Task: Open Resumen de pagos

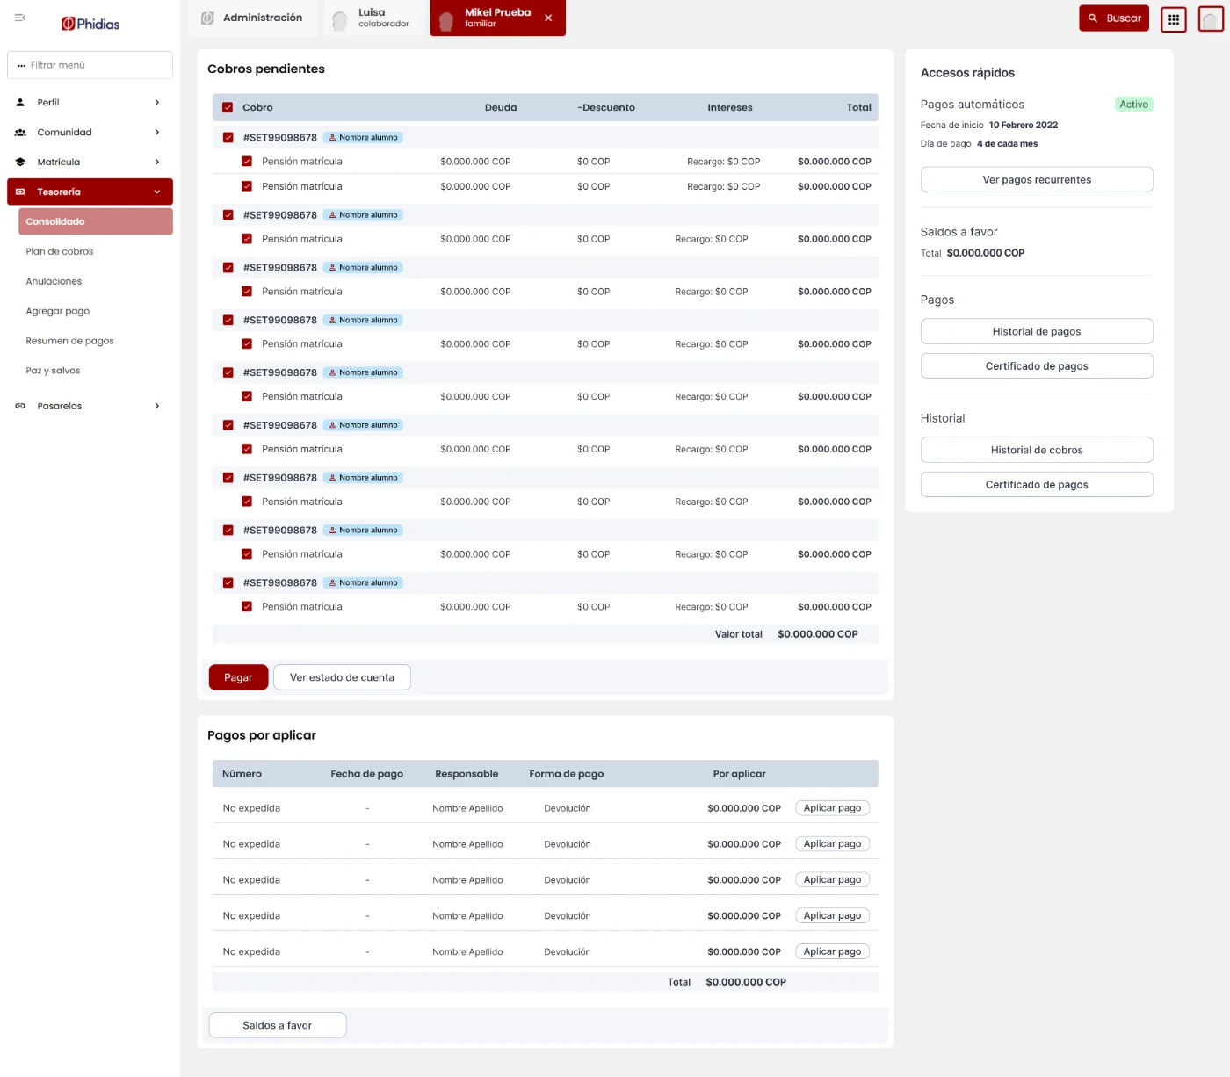Action: click(70, 341)
